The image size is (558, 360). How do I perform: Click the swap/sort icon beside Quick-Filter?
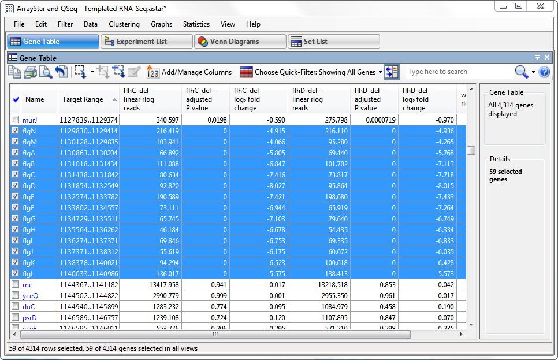[392, 72]
